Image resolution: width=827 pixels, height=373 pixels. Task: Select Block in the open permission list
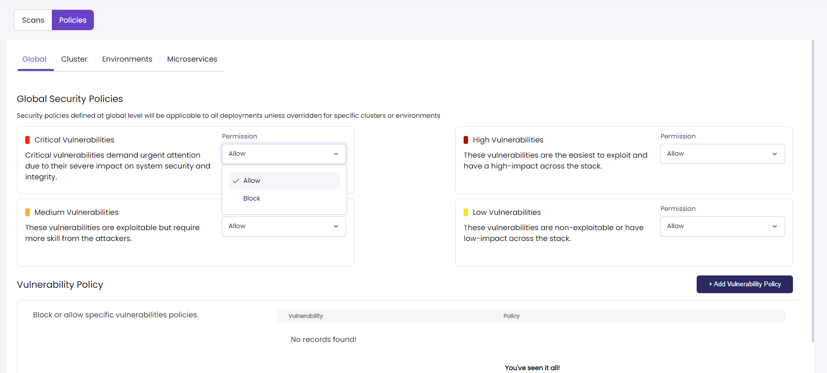coord(252,199)
